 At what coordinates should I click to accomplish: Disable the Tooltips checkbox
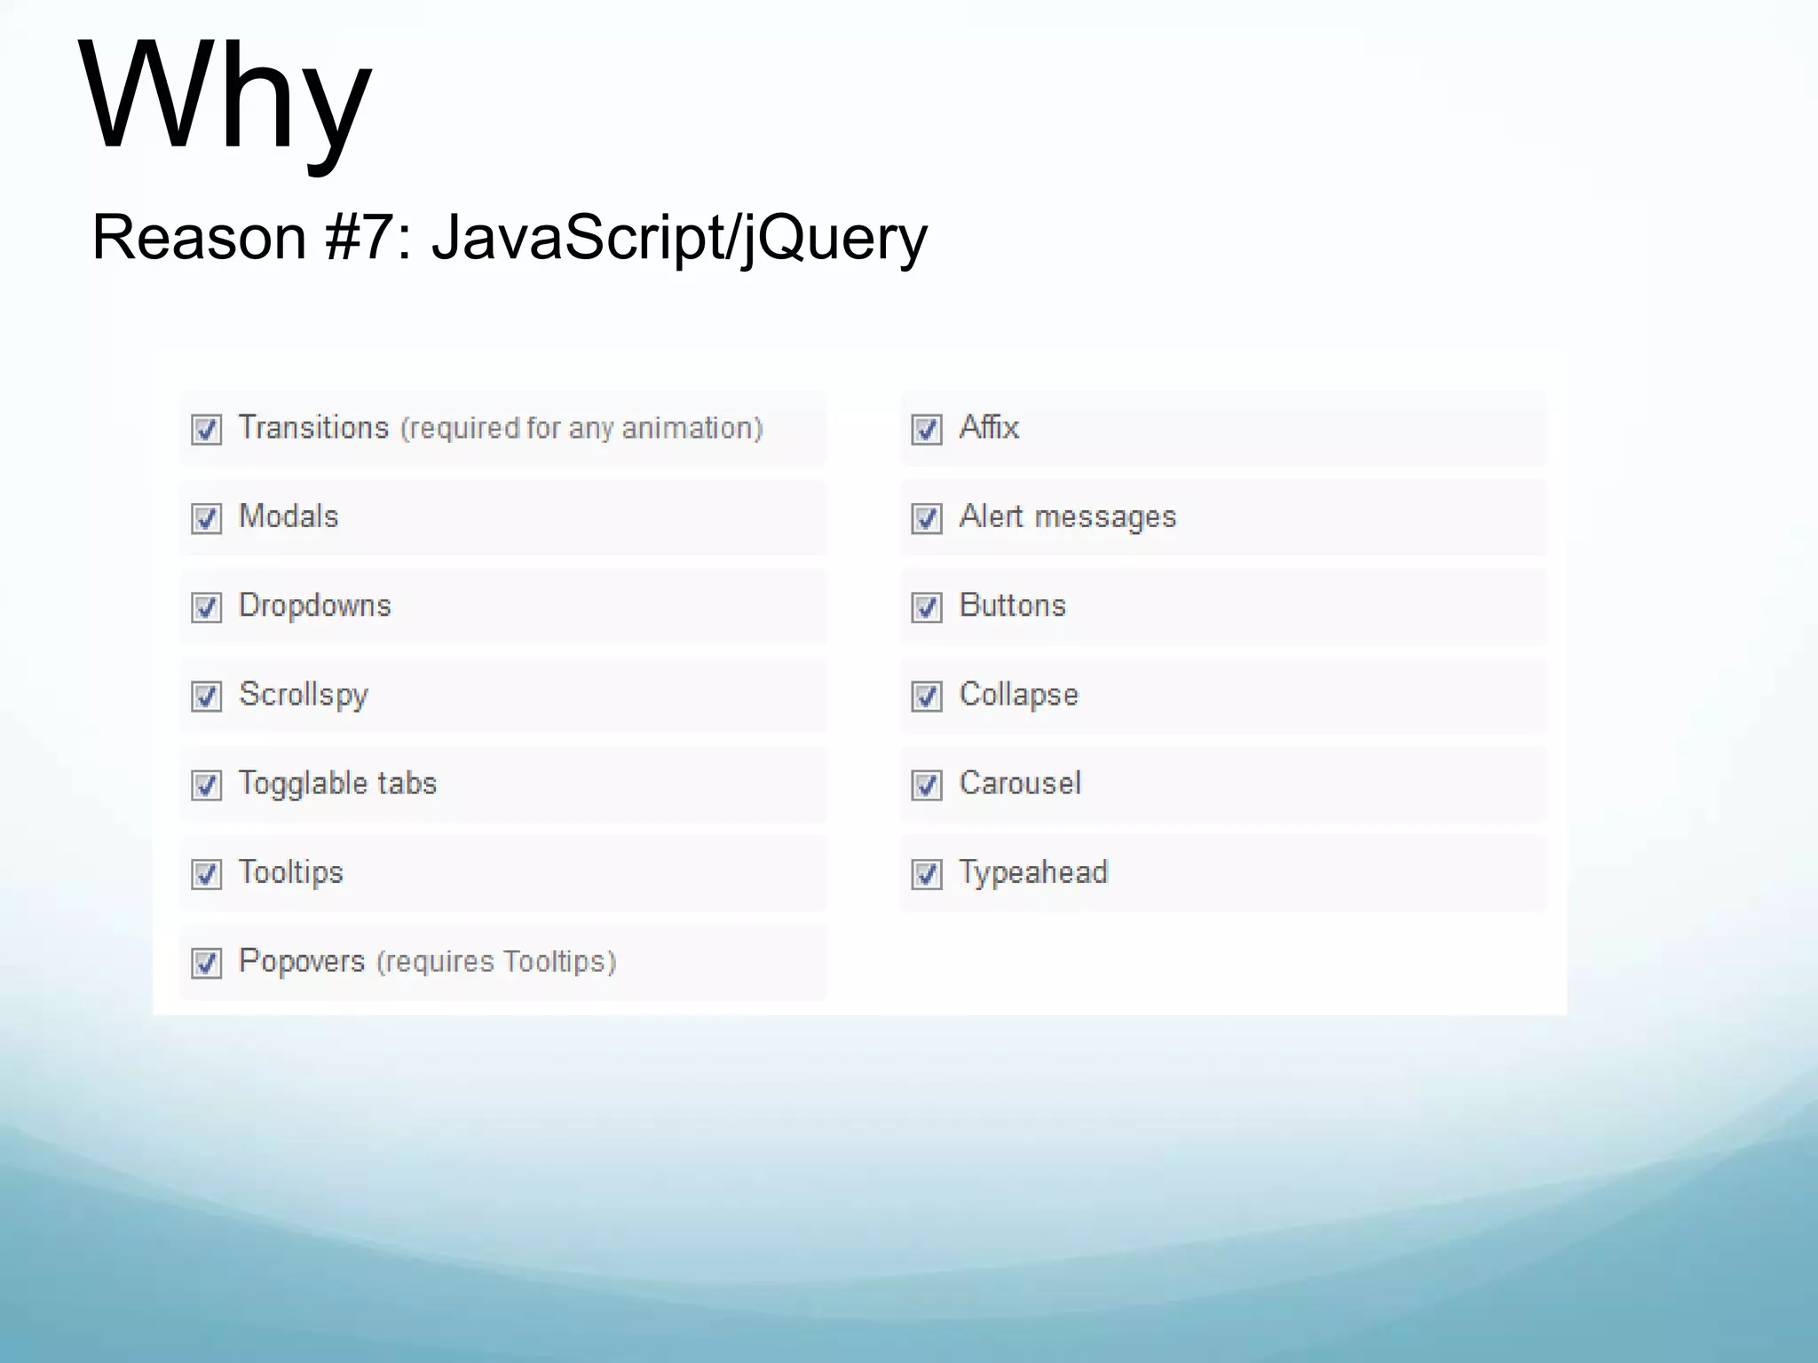207,874
